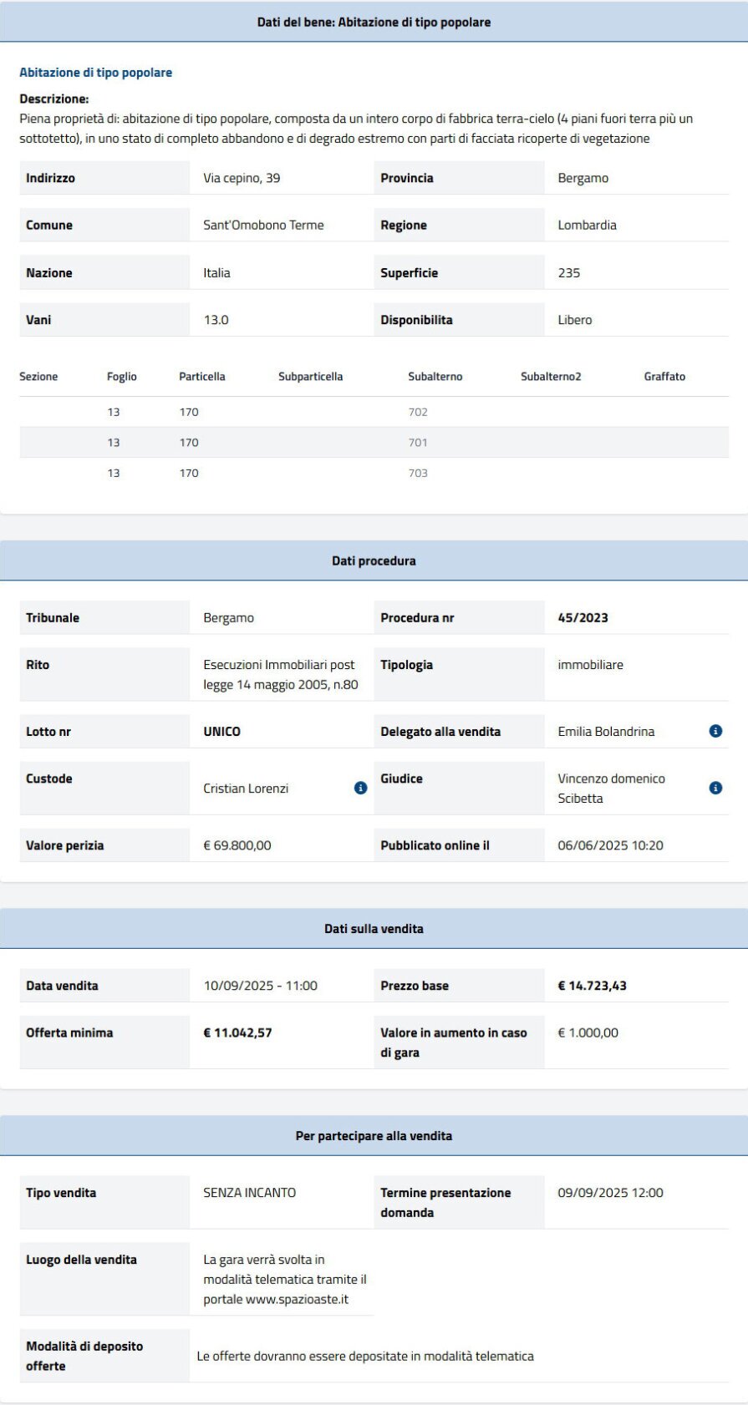The width and height of the screenshot is (748, 1405).
Task: Select tipologia value 'immobiliare'
Action: click(x=590, y=665)
